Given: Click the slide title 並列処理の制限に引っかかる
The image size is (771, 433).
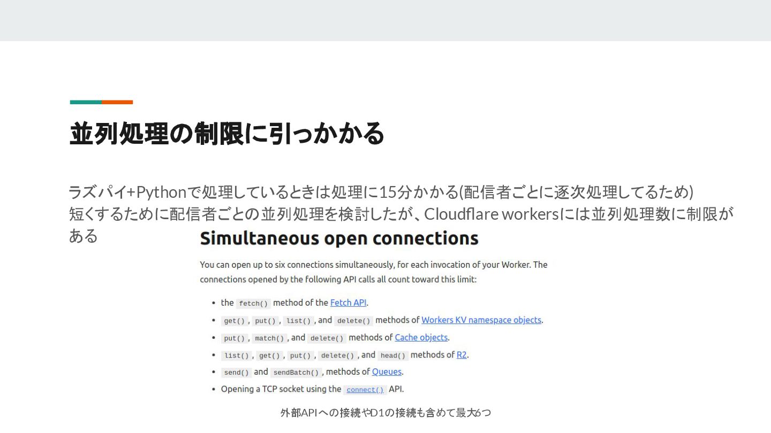Looking at the screenshot, I should (227, 134).
